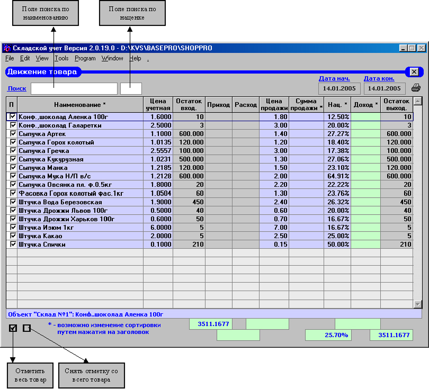Viewport: 429px width, 389px height.
Task: Focus the name search input field
Action: point(74,88)
